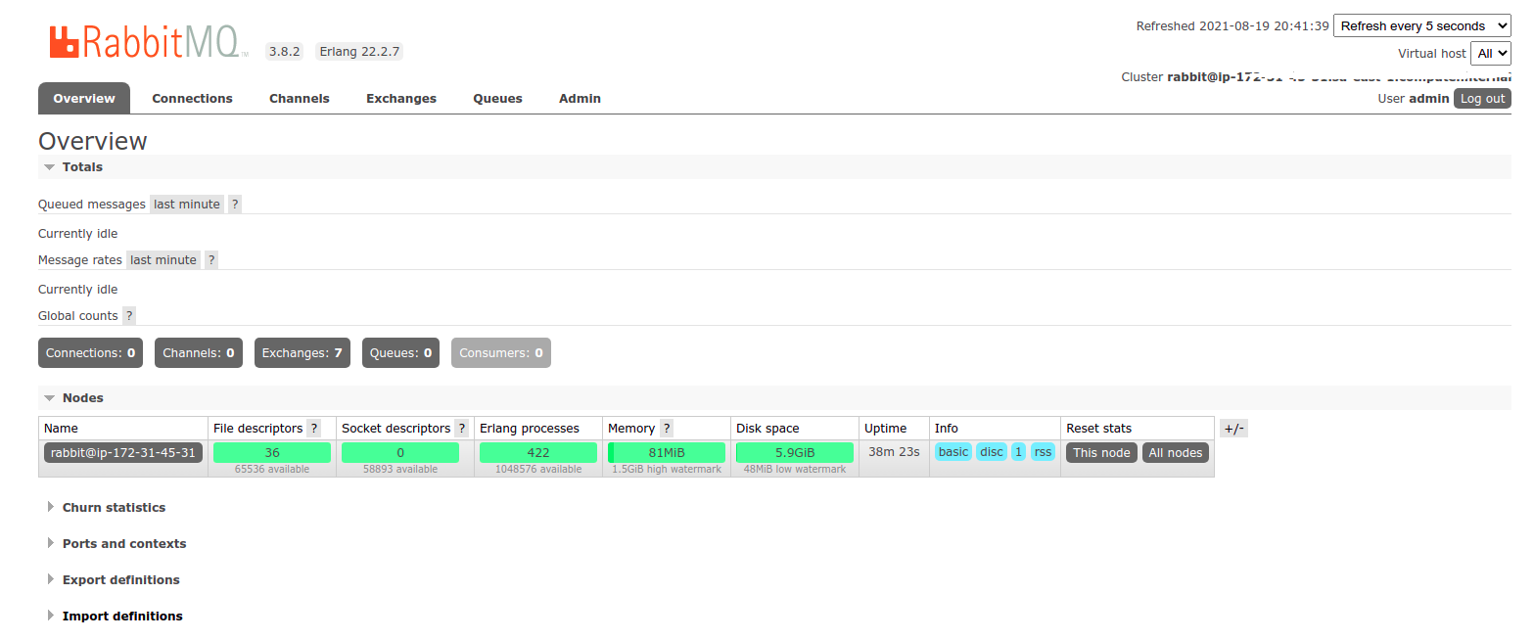This screenshot has width=1534, height=640.
Task: Click the 1.5GiB high watermark text
Action: (x=667, y=470)
